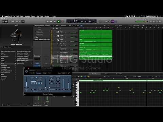Adjust the master volume slider
163x122 pixels.
pyautogui.click(x=142, y=21)
